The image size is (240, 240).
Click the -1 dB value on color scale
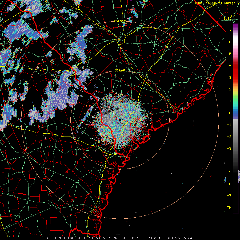point(229,125)
